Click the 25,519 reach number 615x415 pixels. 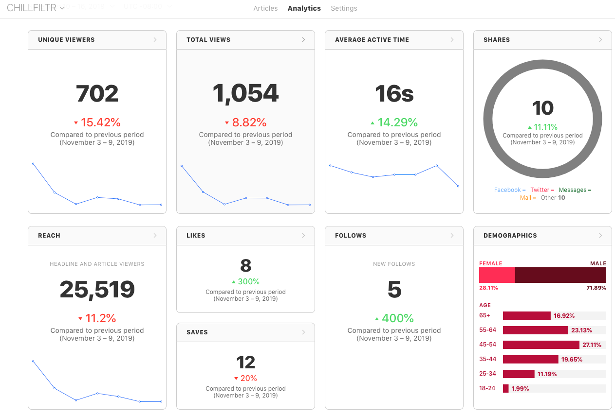pyautogui.click(x=97, y=290)
